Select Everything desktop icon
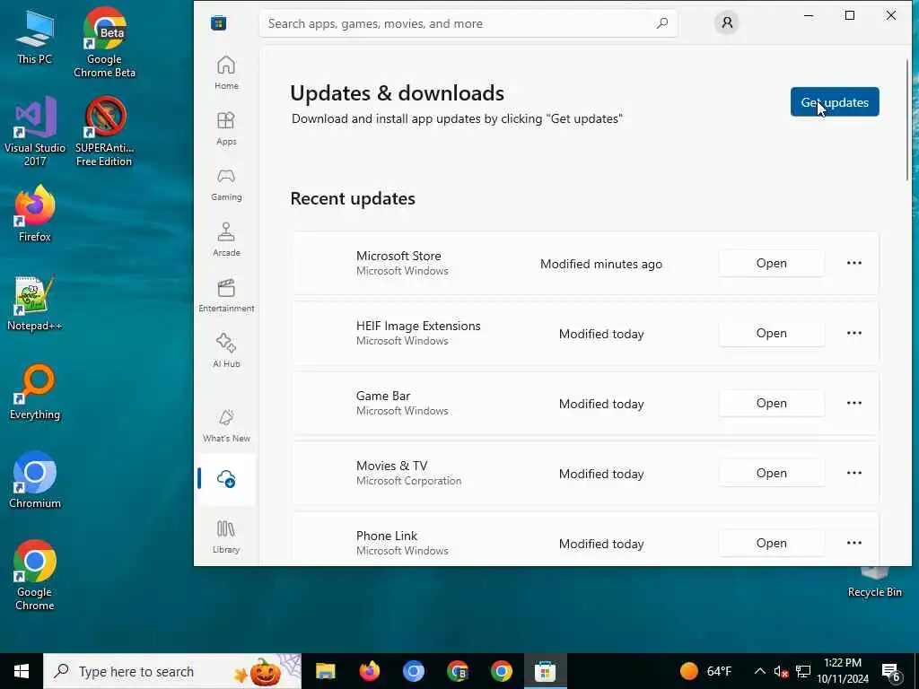The image size is (919, 689). (35, 392)
